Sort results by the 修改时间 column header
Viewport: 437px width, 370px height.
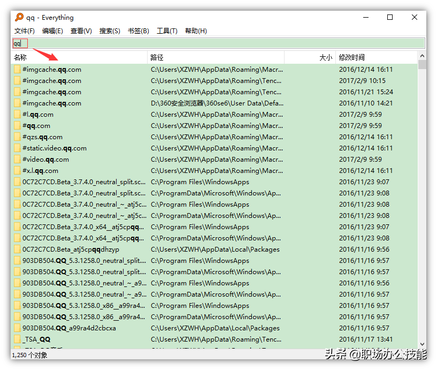click(x=377, y=57)
